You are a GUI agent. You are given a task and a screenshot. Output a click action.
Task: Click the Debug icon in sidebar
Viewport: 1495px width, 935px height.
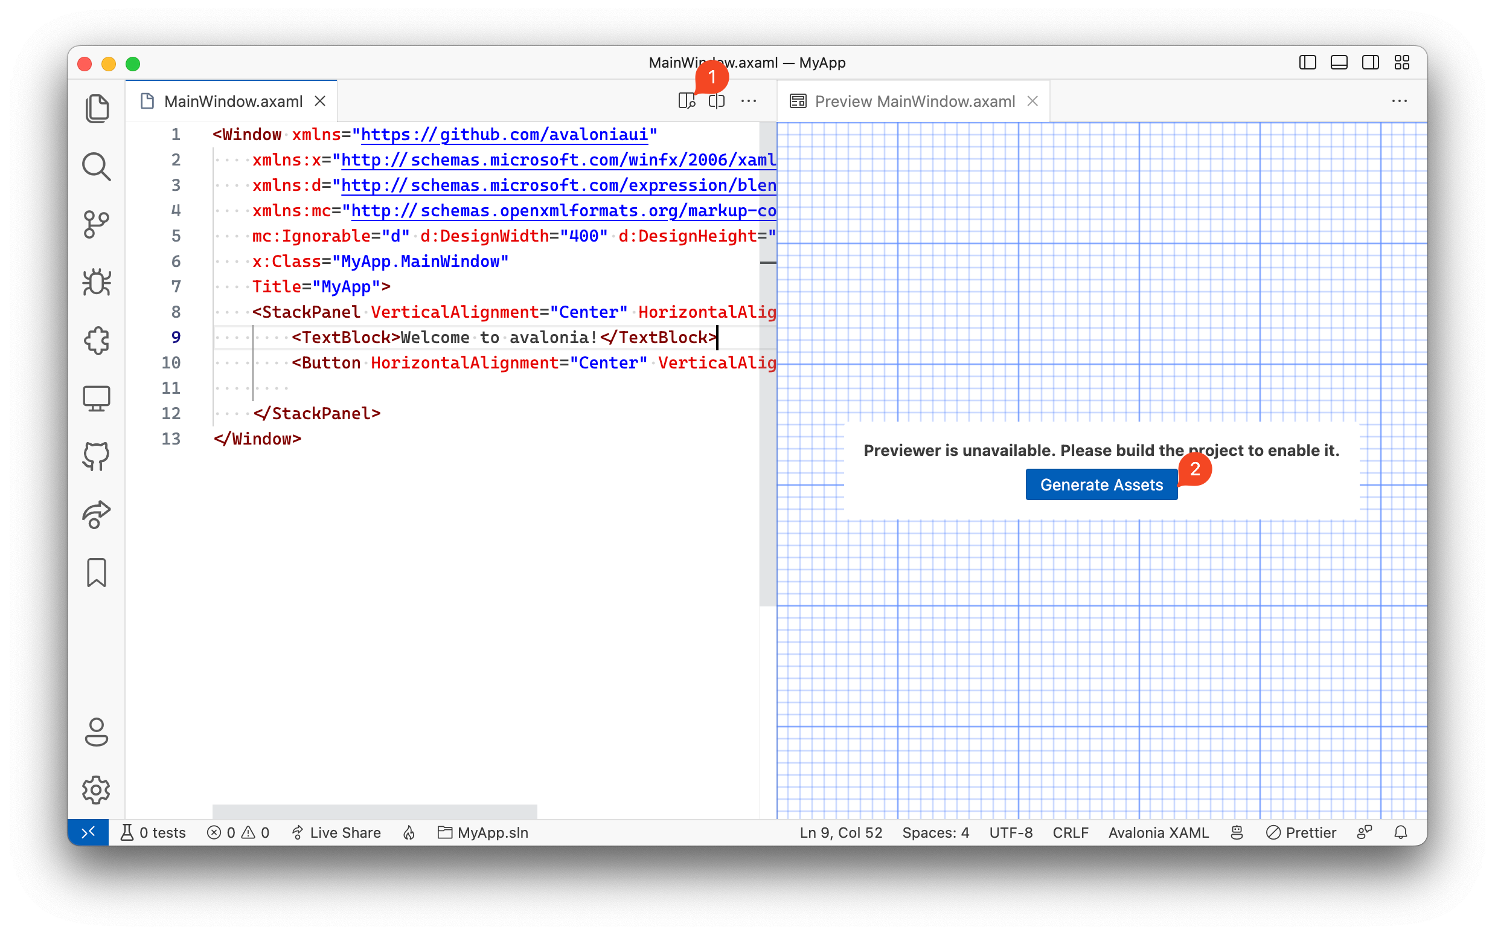[x=97, y=282]
